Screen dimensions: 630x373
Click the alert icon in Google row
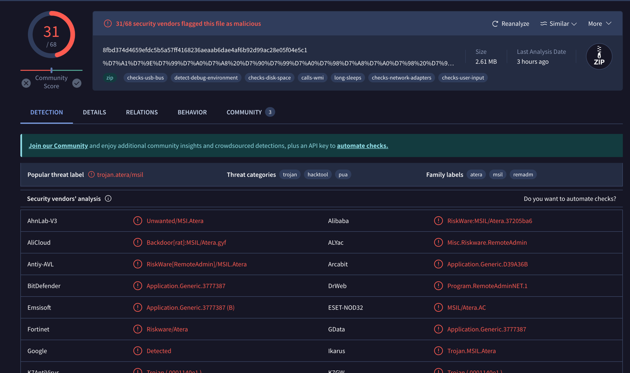click(137, 351)
